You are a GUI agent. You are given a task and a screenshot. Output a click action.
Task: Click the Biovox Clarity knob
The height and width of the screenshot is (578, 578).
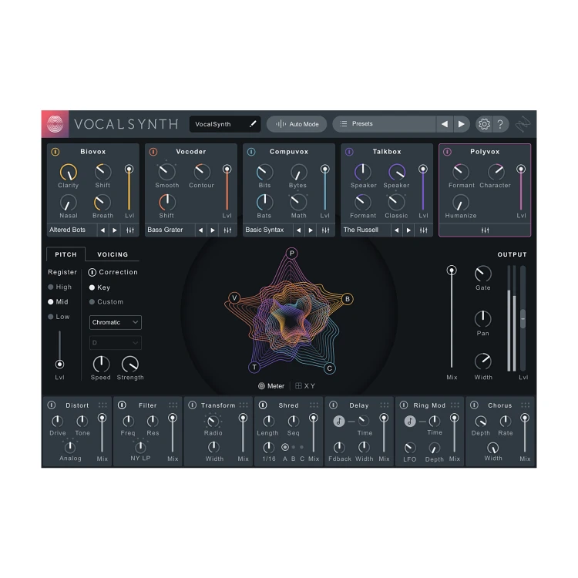(68, 172)
